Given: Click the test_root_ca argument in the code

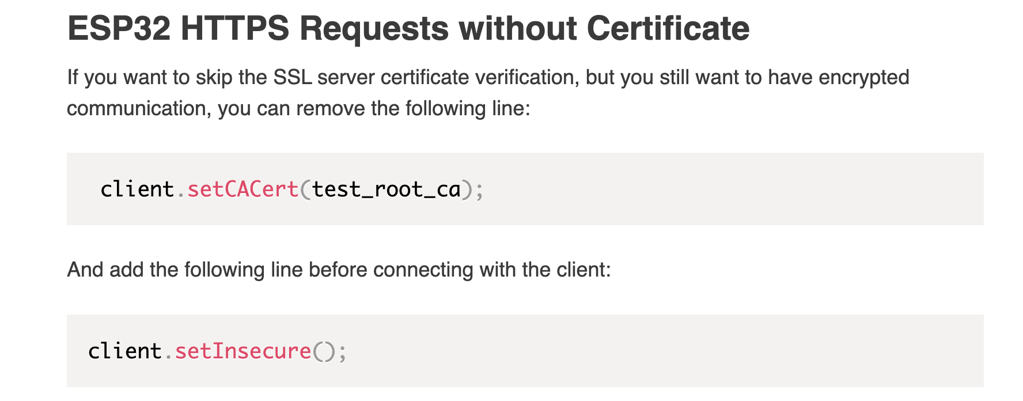Looking at the screenshot, I should coord(386,189).
